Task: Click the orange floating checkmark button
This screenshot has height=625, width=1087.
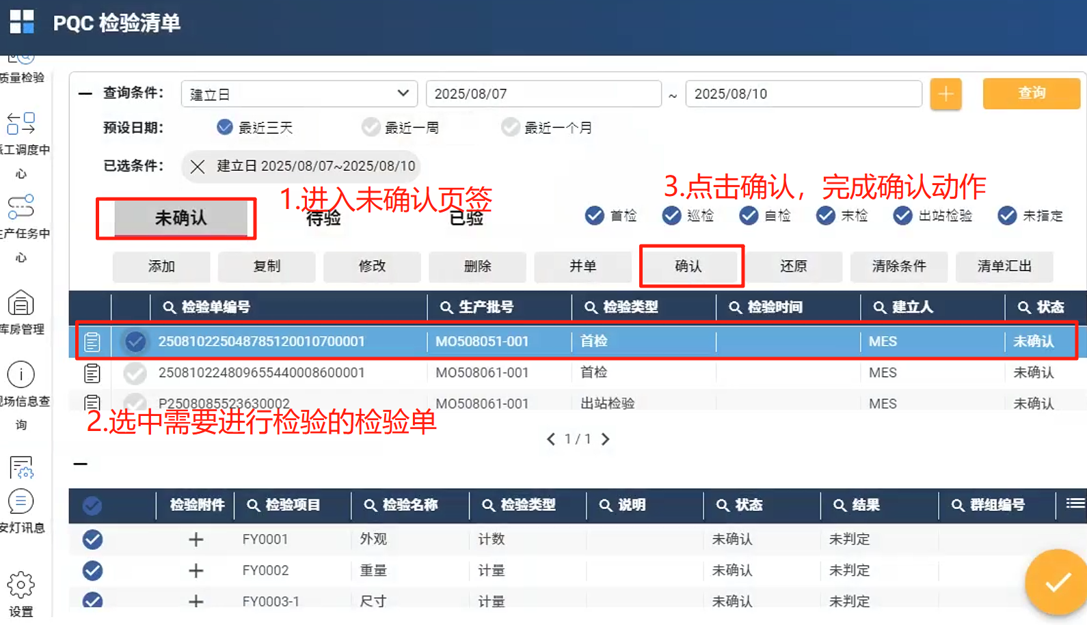Action: tap(1058, 582)
